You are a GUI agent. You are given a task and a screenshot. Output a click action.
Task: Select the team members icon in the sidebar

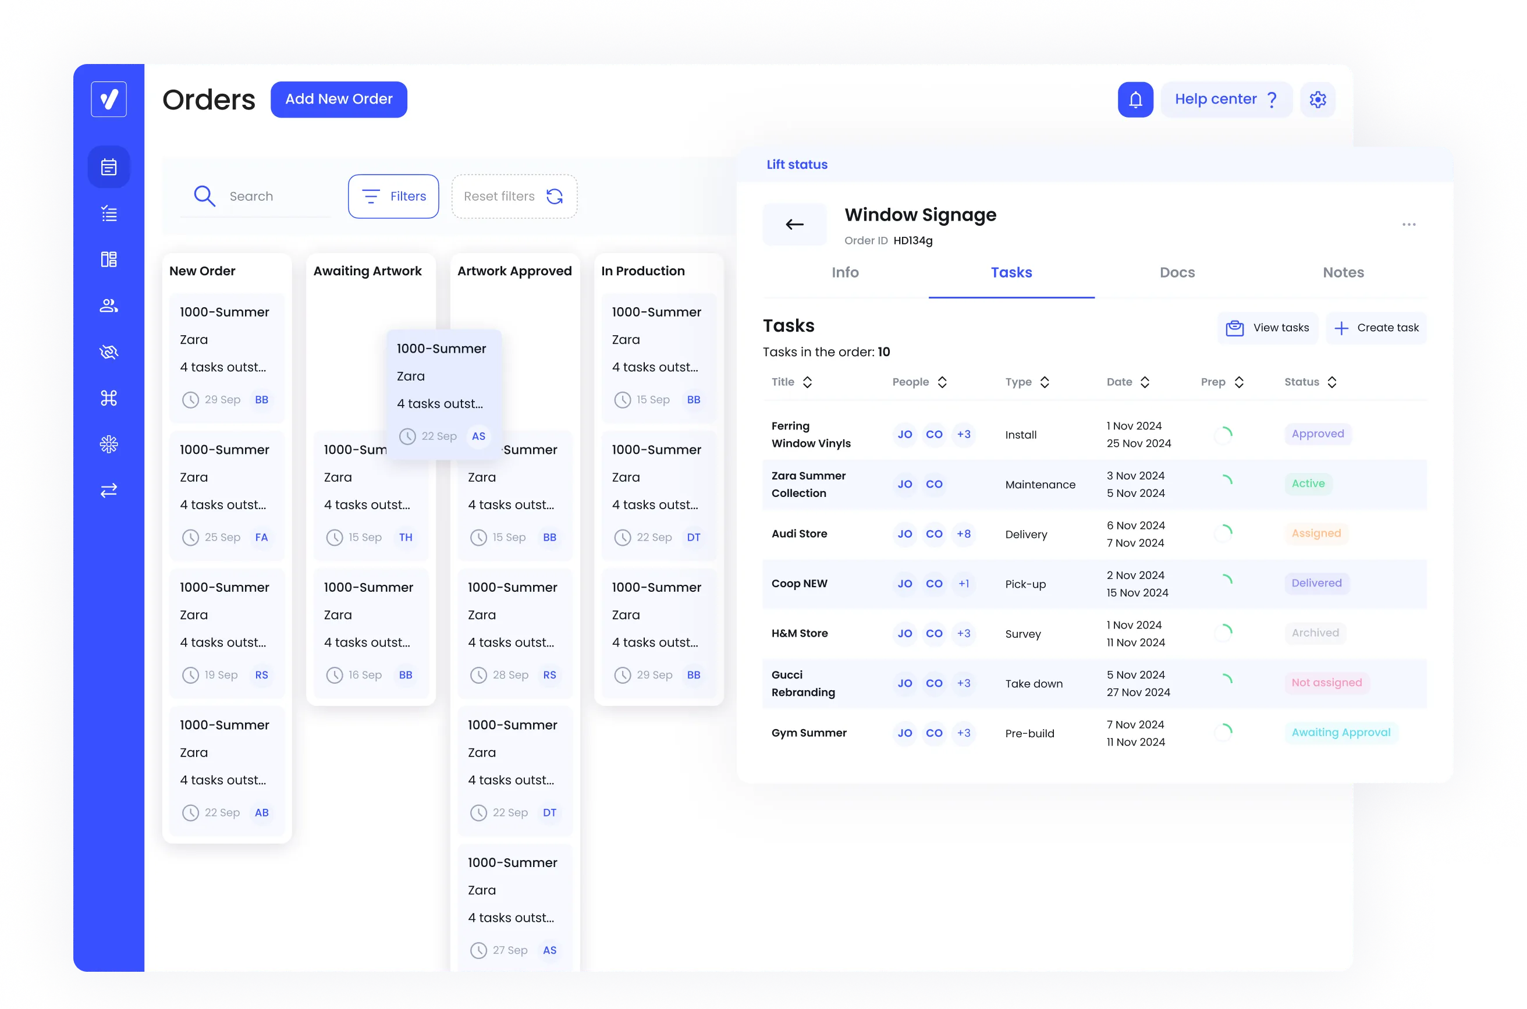(109, 305)
